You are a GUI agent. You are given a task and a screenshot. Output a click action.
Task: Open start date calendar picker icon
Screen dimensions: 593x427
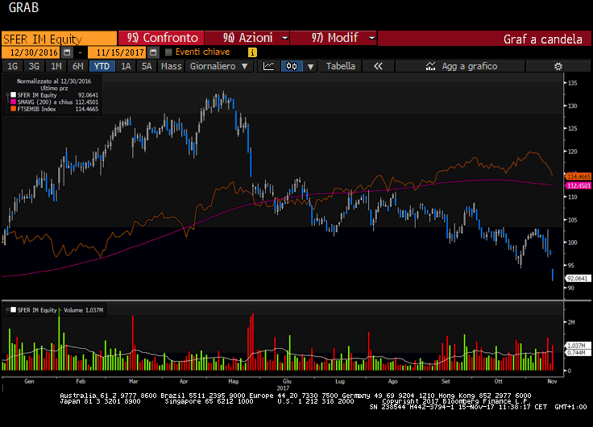point(67,52)
